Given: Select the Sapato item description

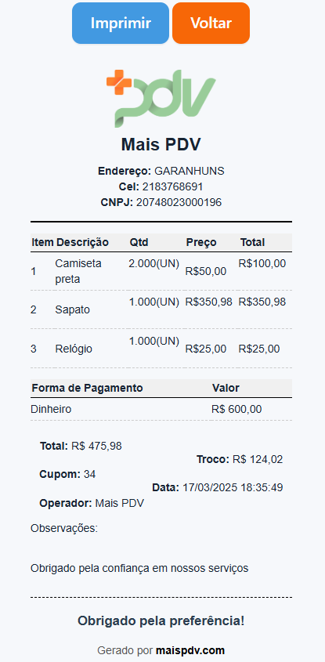Looking at the screenshot, I should [73, 309].
